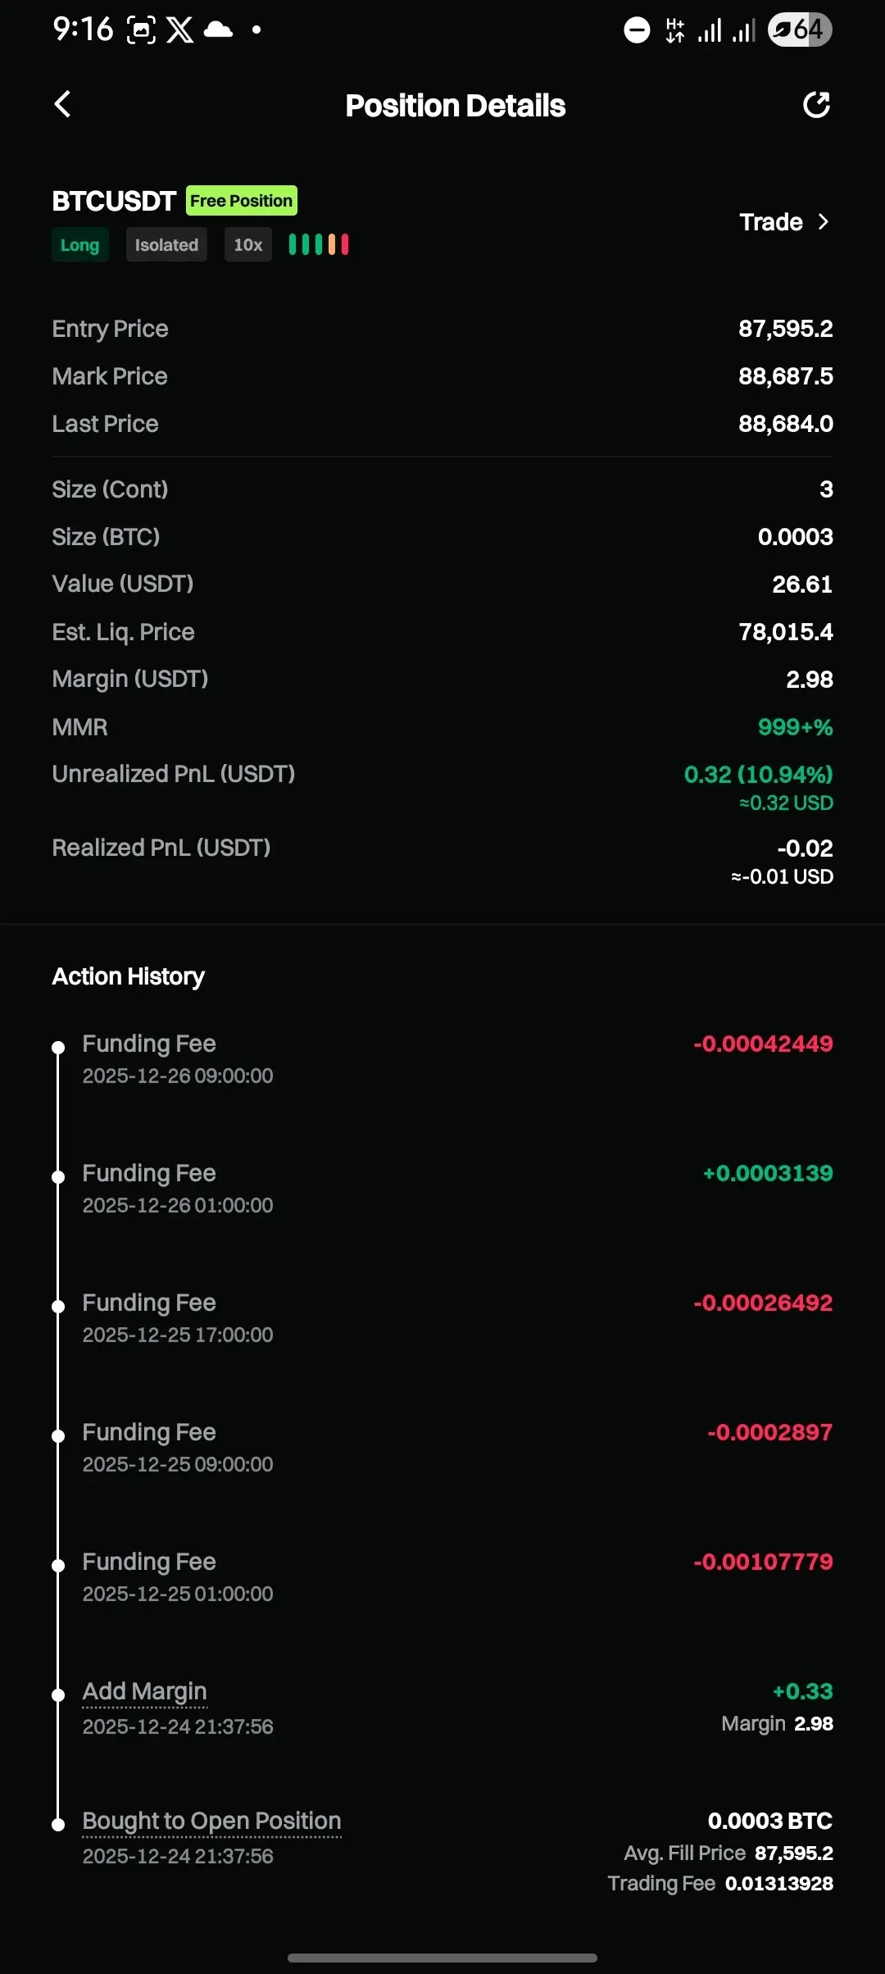Tap the 2025-12-26 09:00:00 Funding Fee entry
The image size is (885, 1974).
point(149,1044)
